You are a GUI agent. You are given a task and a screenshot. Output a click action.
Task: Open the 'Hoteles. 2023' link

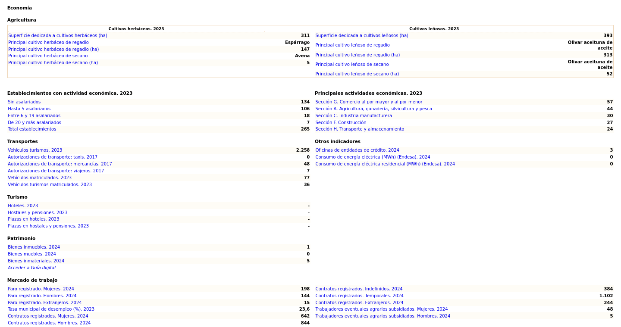click(x=23, y=206)
